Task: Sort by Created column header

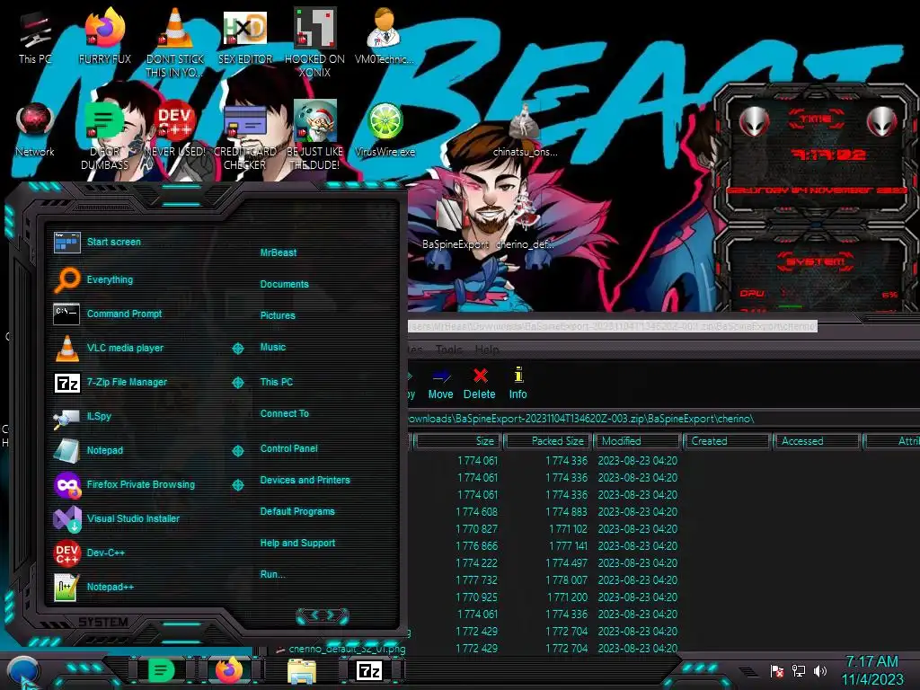Action: point(727,440)
